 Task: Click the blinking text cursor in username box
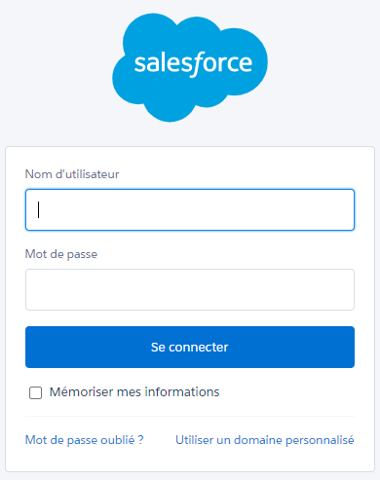(39, 210)
